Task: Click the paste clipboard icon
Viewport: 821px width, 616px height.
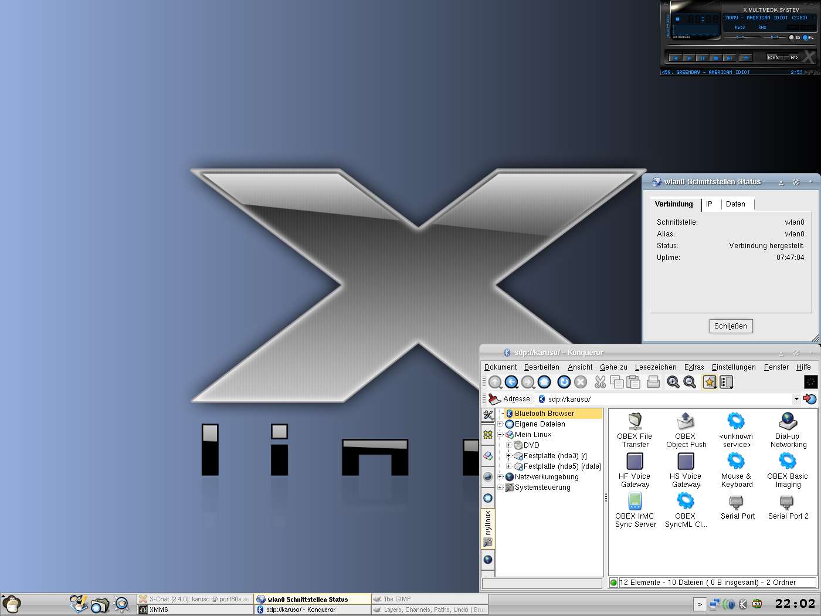Action: pyautogui.click(x=633, y=383)
